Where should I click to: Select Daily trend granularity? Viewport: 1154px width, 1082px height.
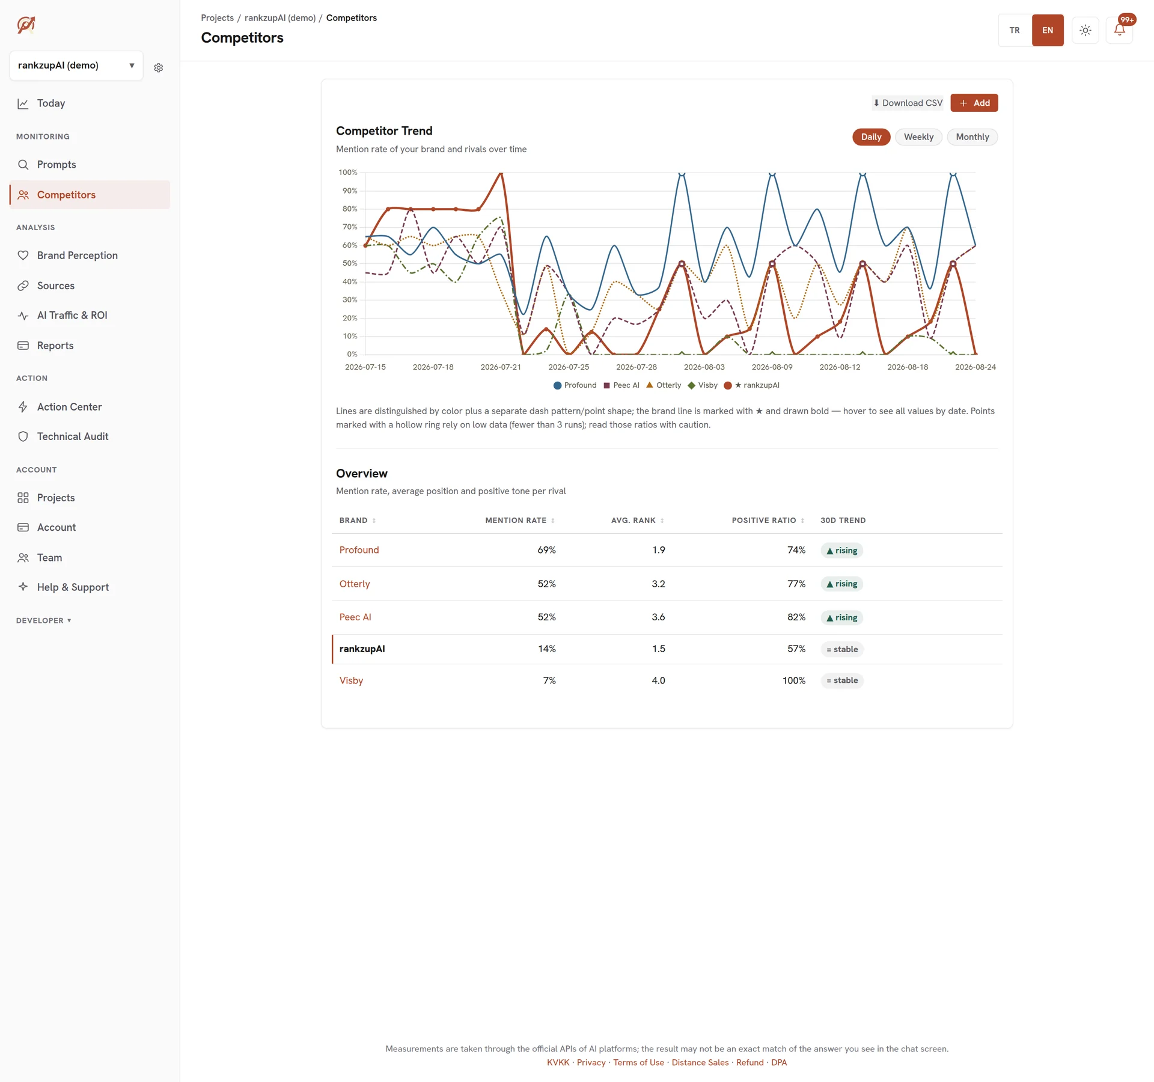(871, 137)
